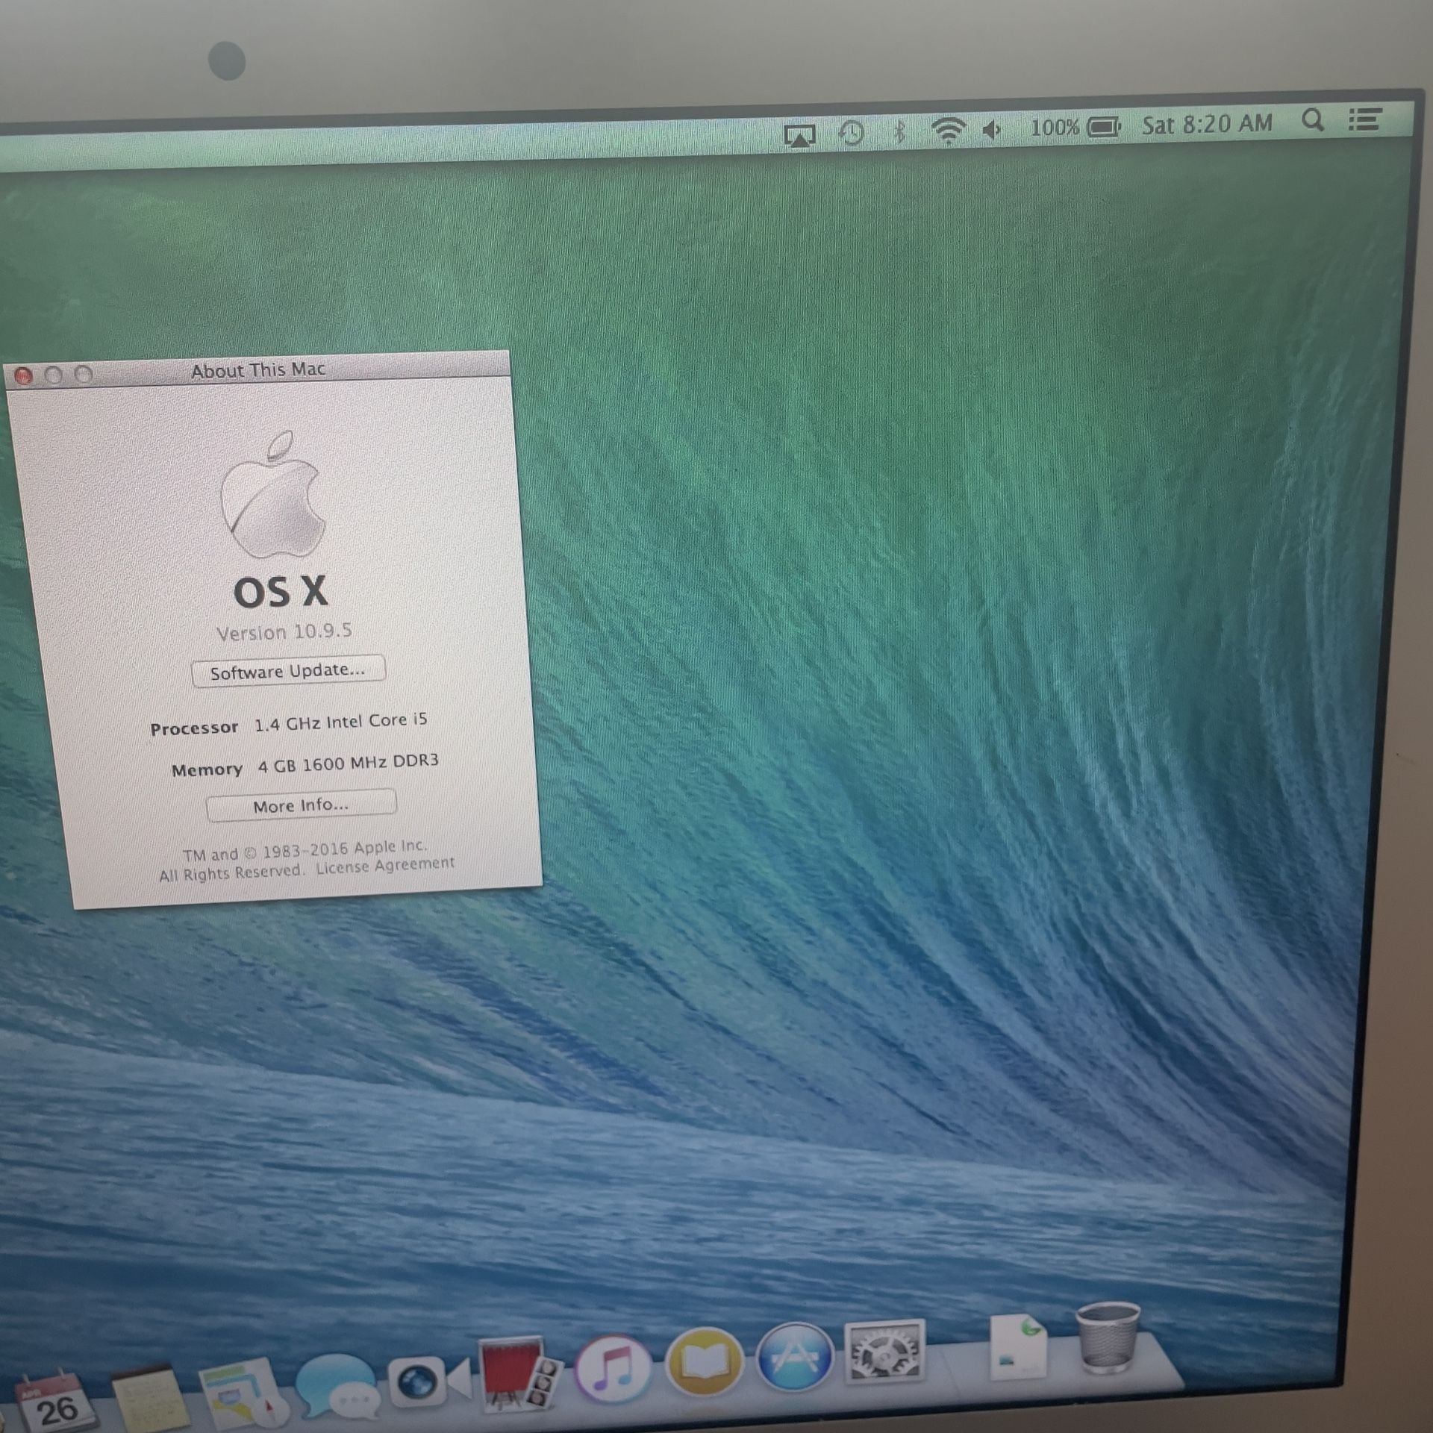Viewport: 1433px width, 1433px height.
Task: Open the document file in dock
Action: click(1018, 1346)
